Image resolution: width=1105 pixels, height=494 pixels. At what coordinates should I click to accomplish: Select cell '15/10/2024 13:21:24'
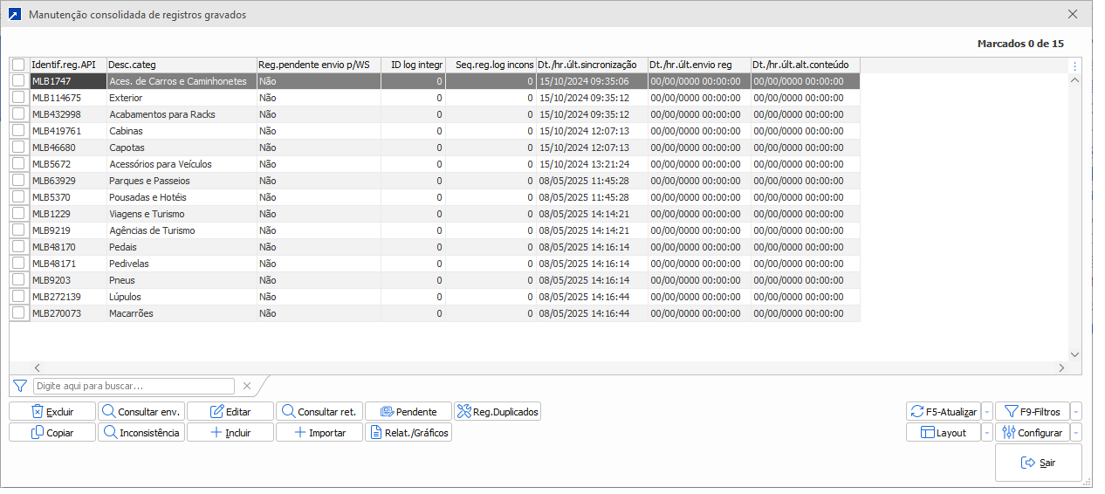point(592,164)
